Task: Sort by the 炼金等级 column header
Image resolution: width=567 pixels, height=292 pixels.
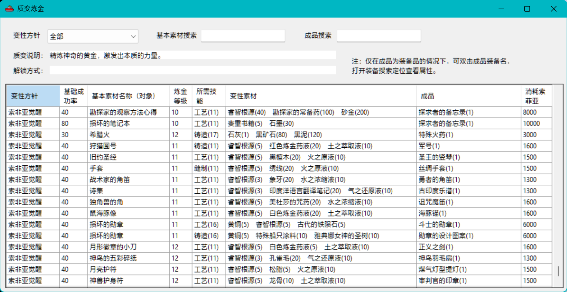Action: (x=181, y=96)
